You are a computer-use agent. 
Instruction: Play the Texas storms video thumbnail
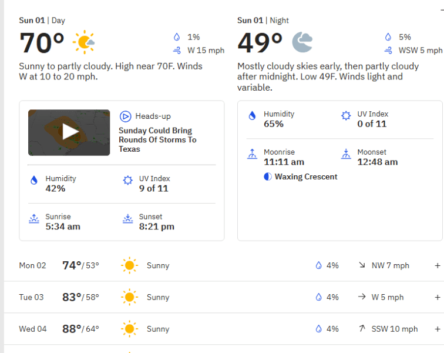tap(69, 132)
